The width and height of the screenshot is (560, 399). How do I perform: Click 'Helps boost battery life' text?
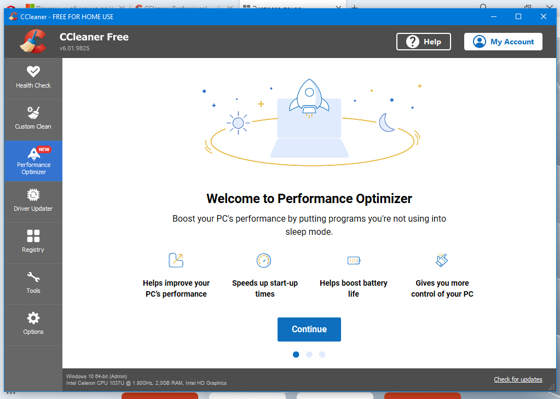(354, 288)
